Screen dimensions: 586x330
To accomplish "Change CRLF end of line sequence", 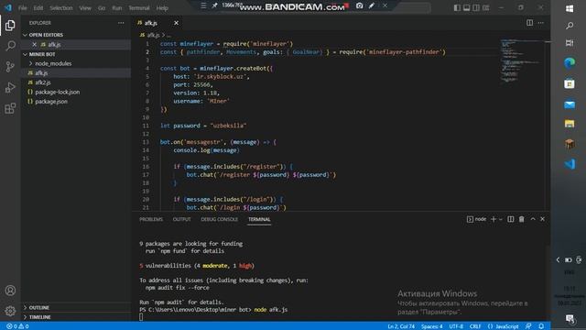I will point(475,326).
